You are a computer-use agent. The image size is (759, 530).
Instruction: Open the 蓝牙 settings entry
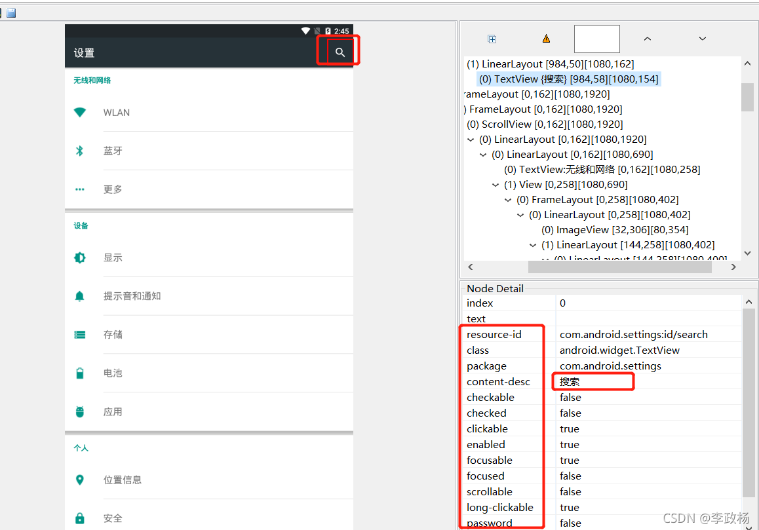[x=209, y=151]
